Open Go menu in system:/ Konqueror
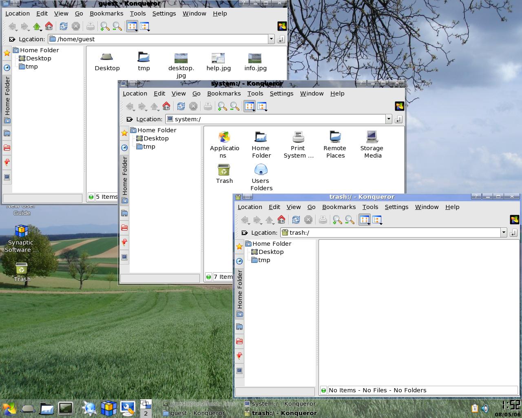This screenshot has height=418, width=522. coord(196,93)
